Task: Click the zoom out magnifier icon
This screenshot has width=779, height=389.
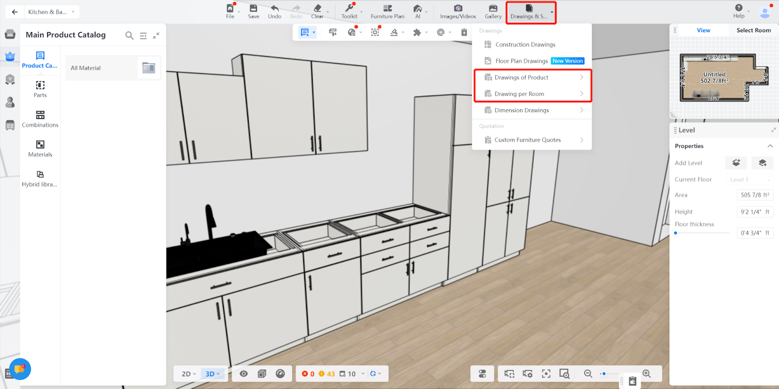Action: 588,373
